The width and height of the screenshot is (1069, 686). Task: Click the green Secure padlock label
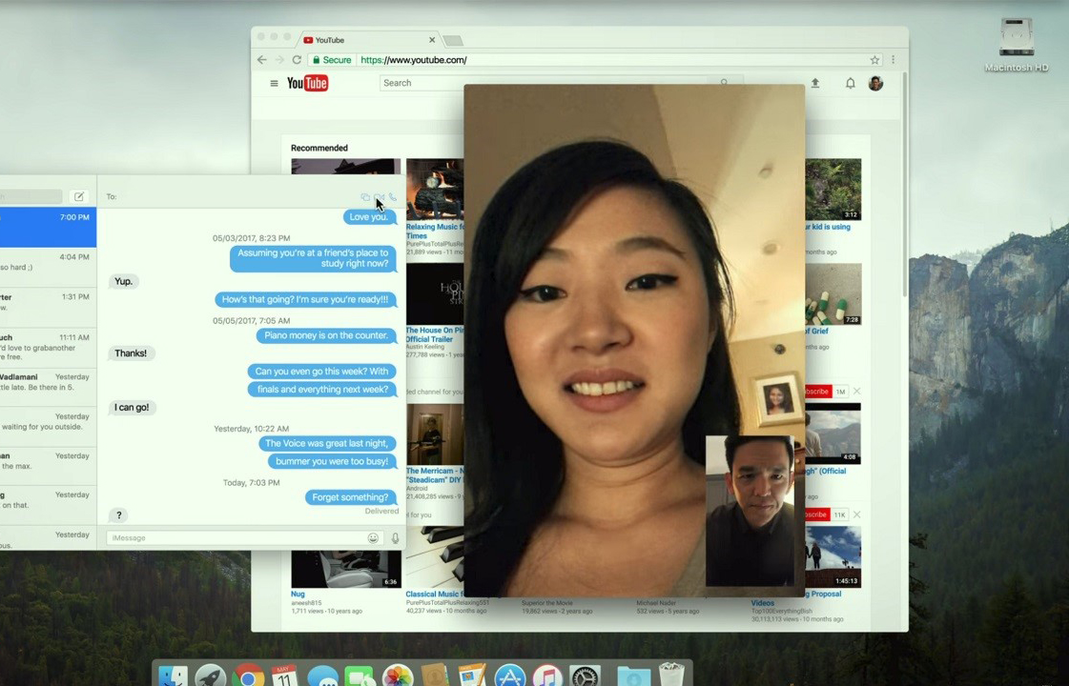coord(332,60)
